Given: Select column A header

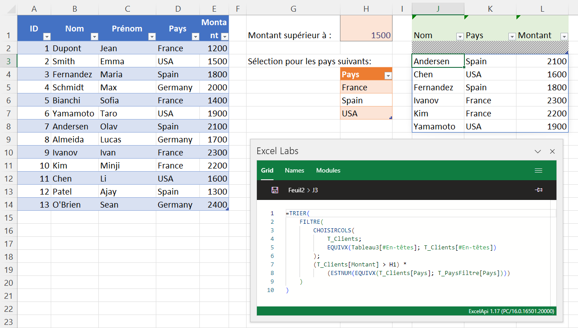Looking at the screenshot, I should point(34,8).
